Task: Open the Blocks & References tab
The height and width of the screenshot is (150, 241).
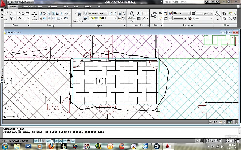Action: (32, 7)
